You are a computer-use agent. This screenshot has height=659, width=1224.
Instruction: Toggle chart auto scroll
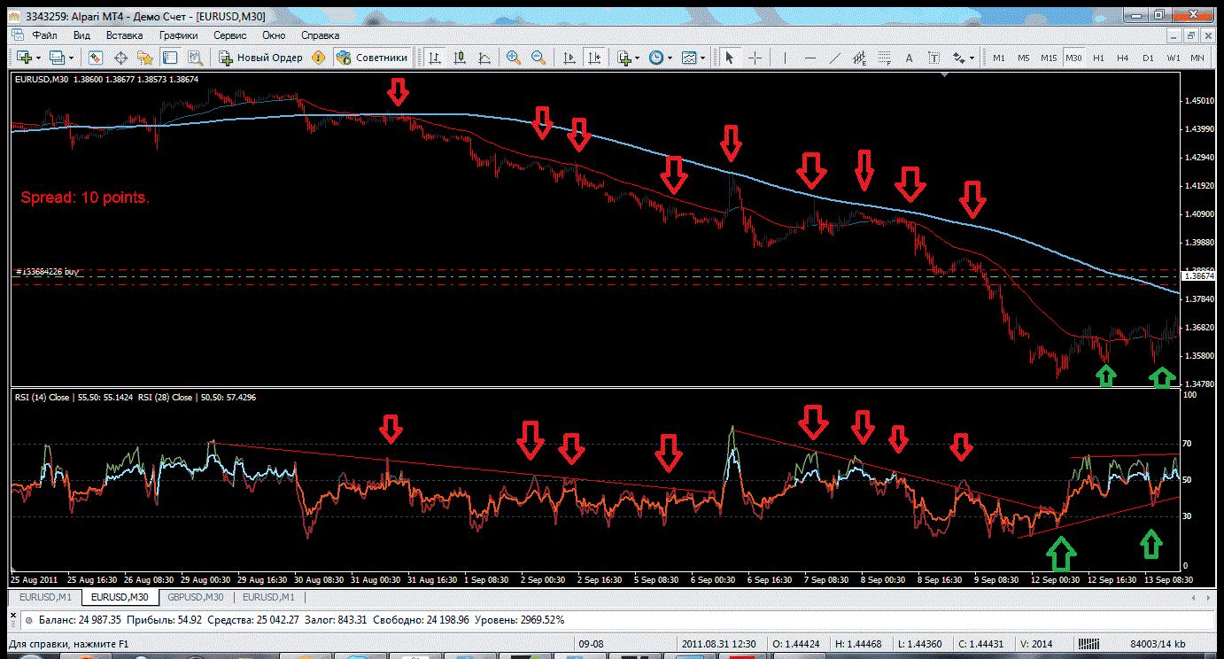pyautogui.click(x=569, y=58)
